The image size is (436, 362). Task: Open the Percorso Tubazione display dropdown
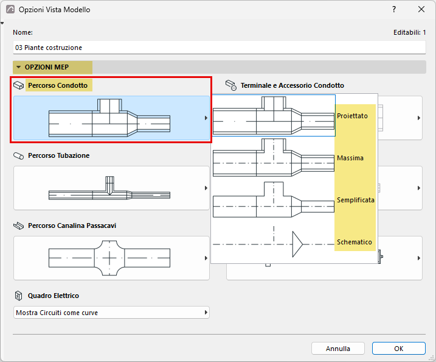click(x=111, y=188)
